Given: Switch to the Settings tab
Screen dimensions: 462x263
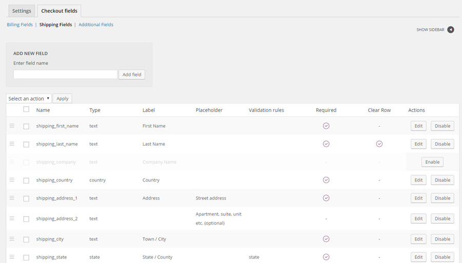Looking at the screenshot, I should pos(22,11).
